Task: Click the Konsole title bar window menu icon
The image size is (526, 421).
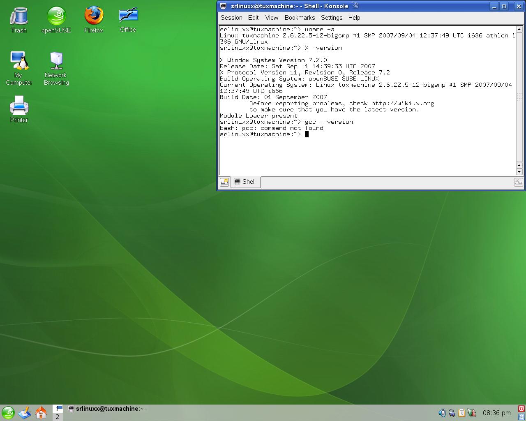Action: 223,6
